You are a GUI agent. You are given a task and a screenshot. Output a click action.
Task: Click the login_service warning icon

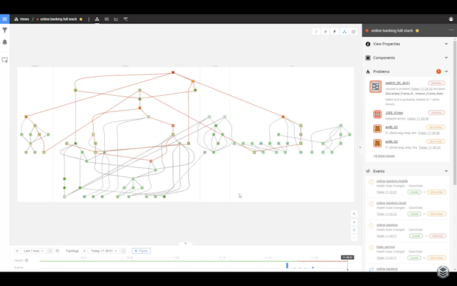[x=371, y=248]
